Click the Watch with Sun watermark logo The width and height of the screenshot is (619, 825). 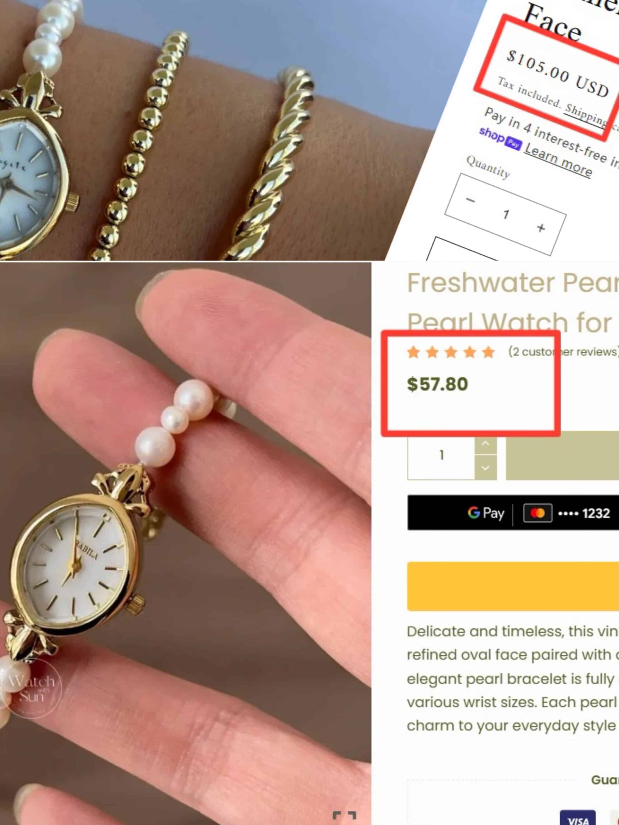pos(31,687)
